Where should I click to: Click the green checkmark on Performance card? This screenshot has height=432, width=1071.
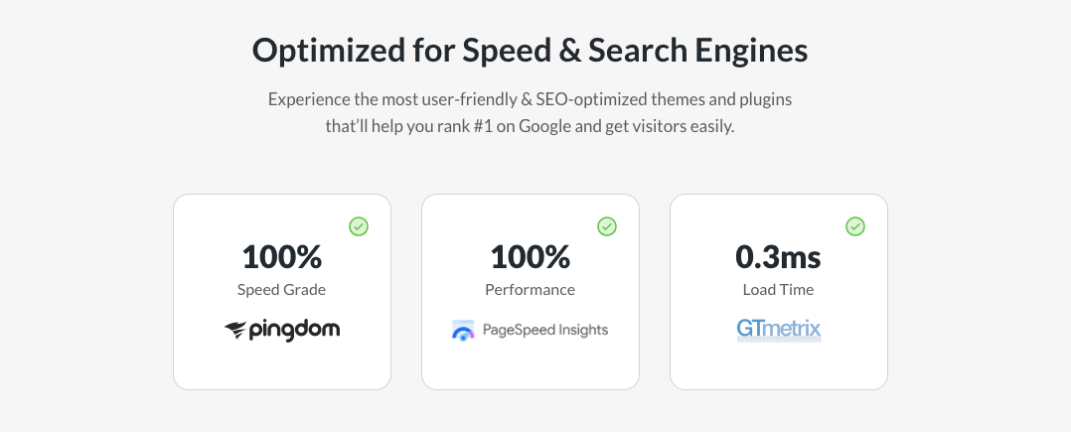(x=607, y=226)
